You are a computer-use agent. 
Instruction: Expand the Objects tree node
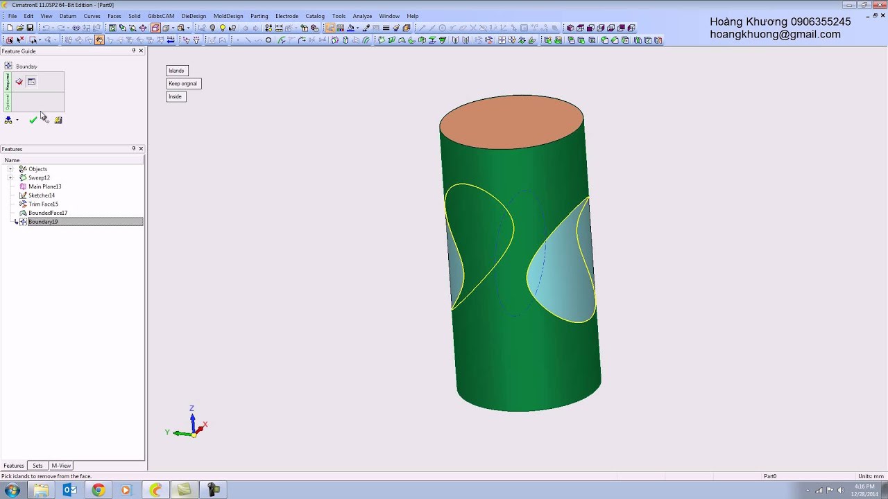pyautogui.click(x=10, y=169)
